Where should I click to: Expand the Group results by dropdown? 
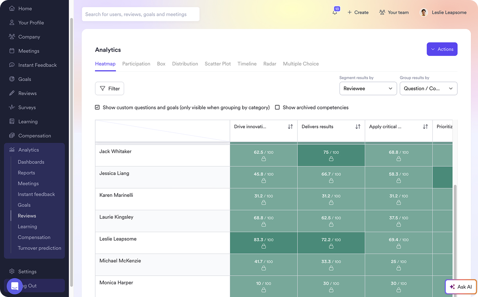[429, 88]
